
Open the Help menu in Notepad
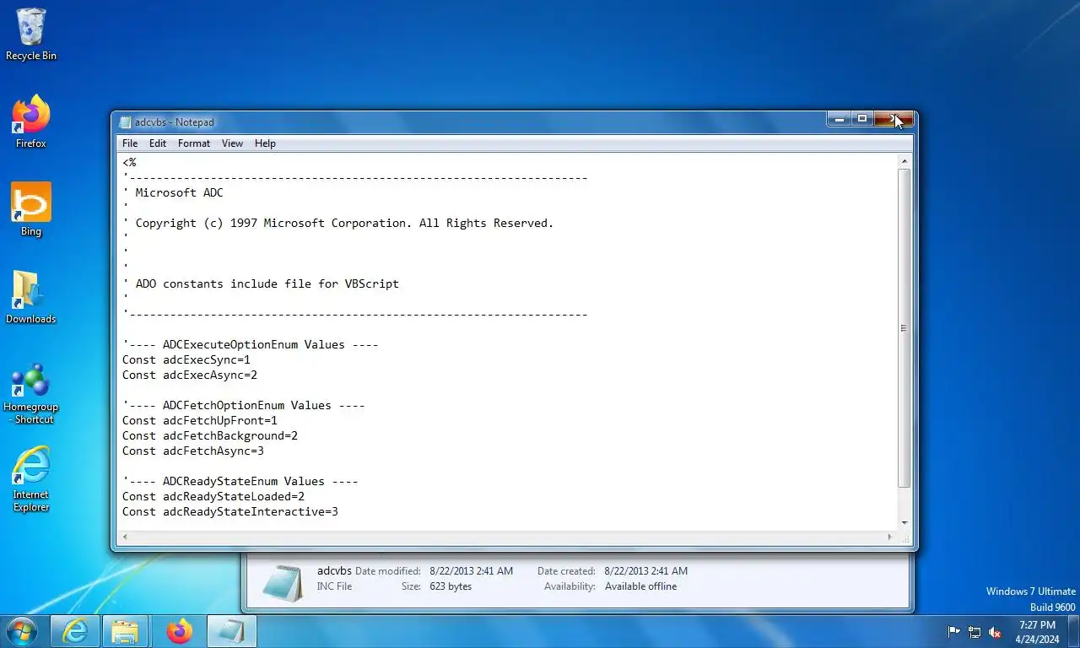(x=265, y=143)
